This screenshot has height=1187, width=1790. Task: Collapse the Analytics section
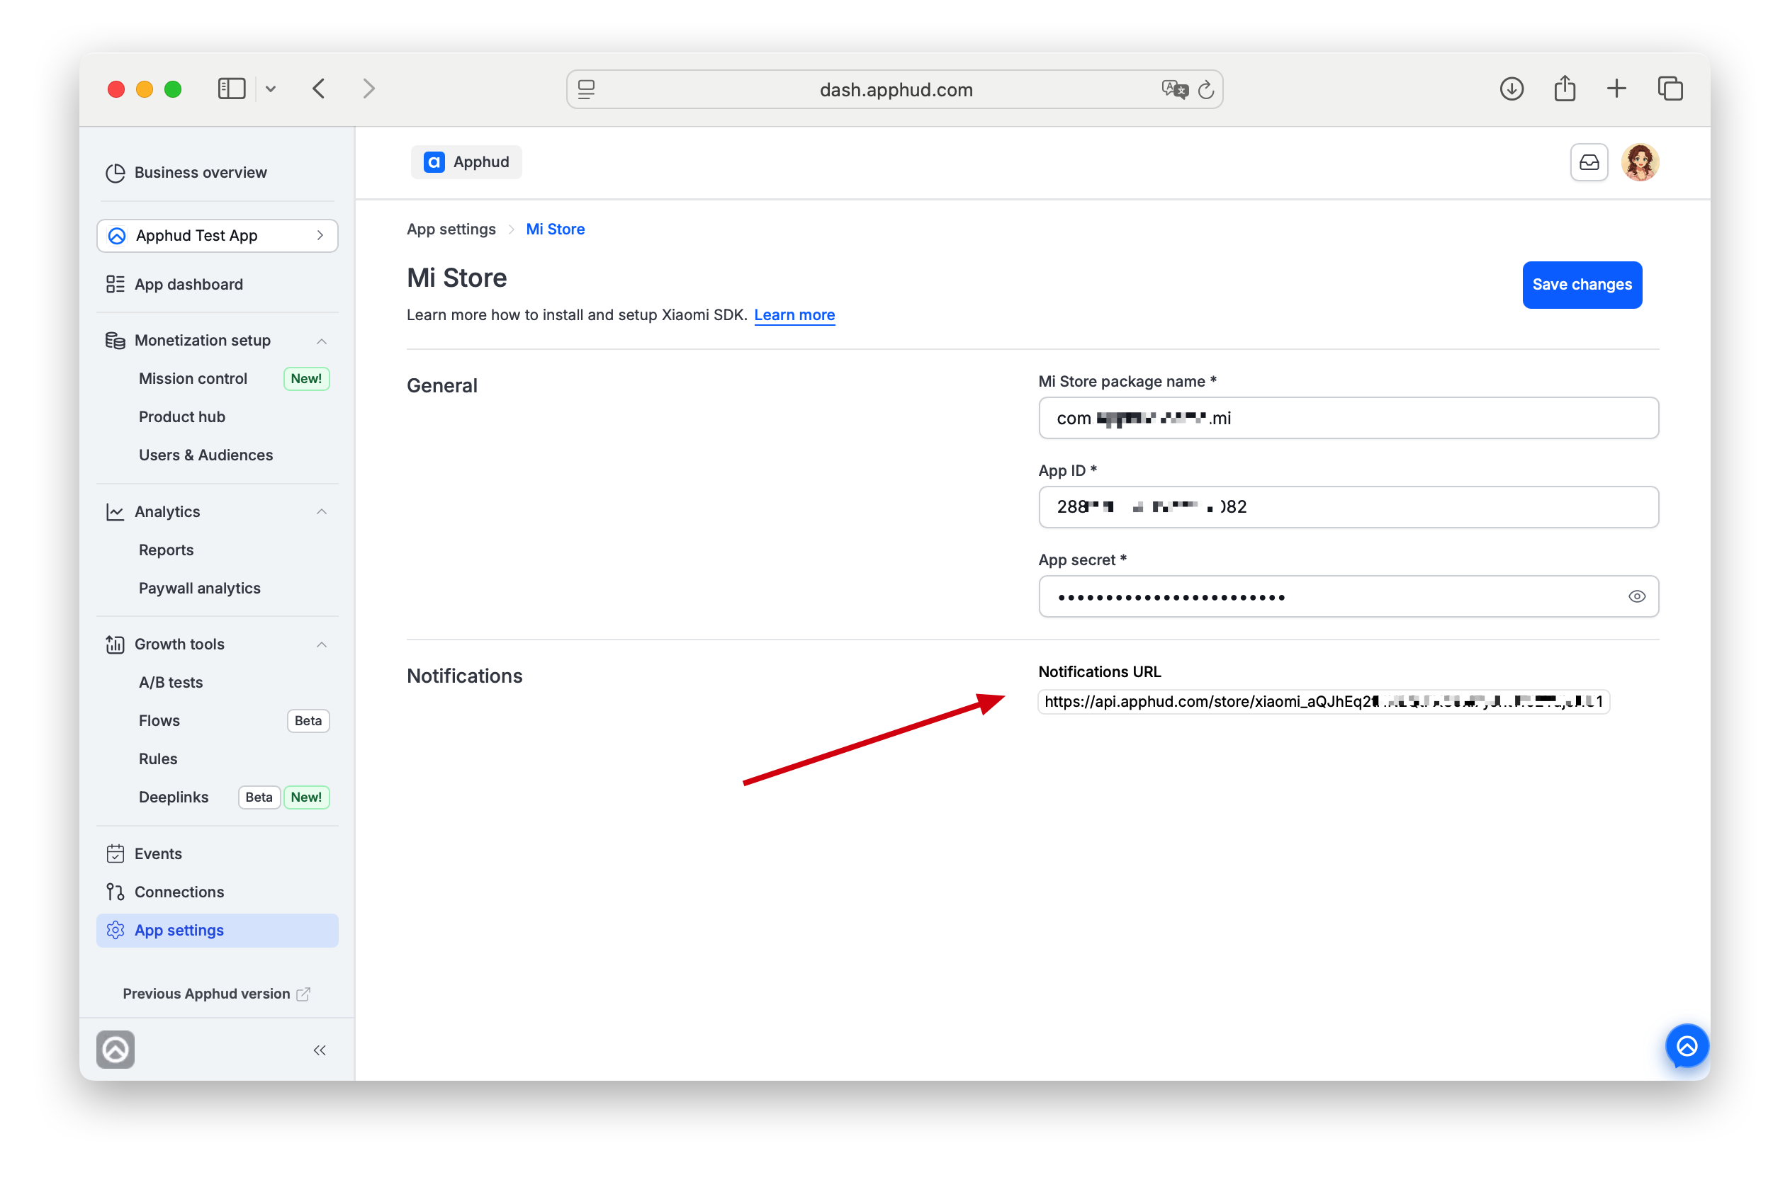pyautogui.click(x=322, y=512)
